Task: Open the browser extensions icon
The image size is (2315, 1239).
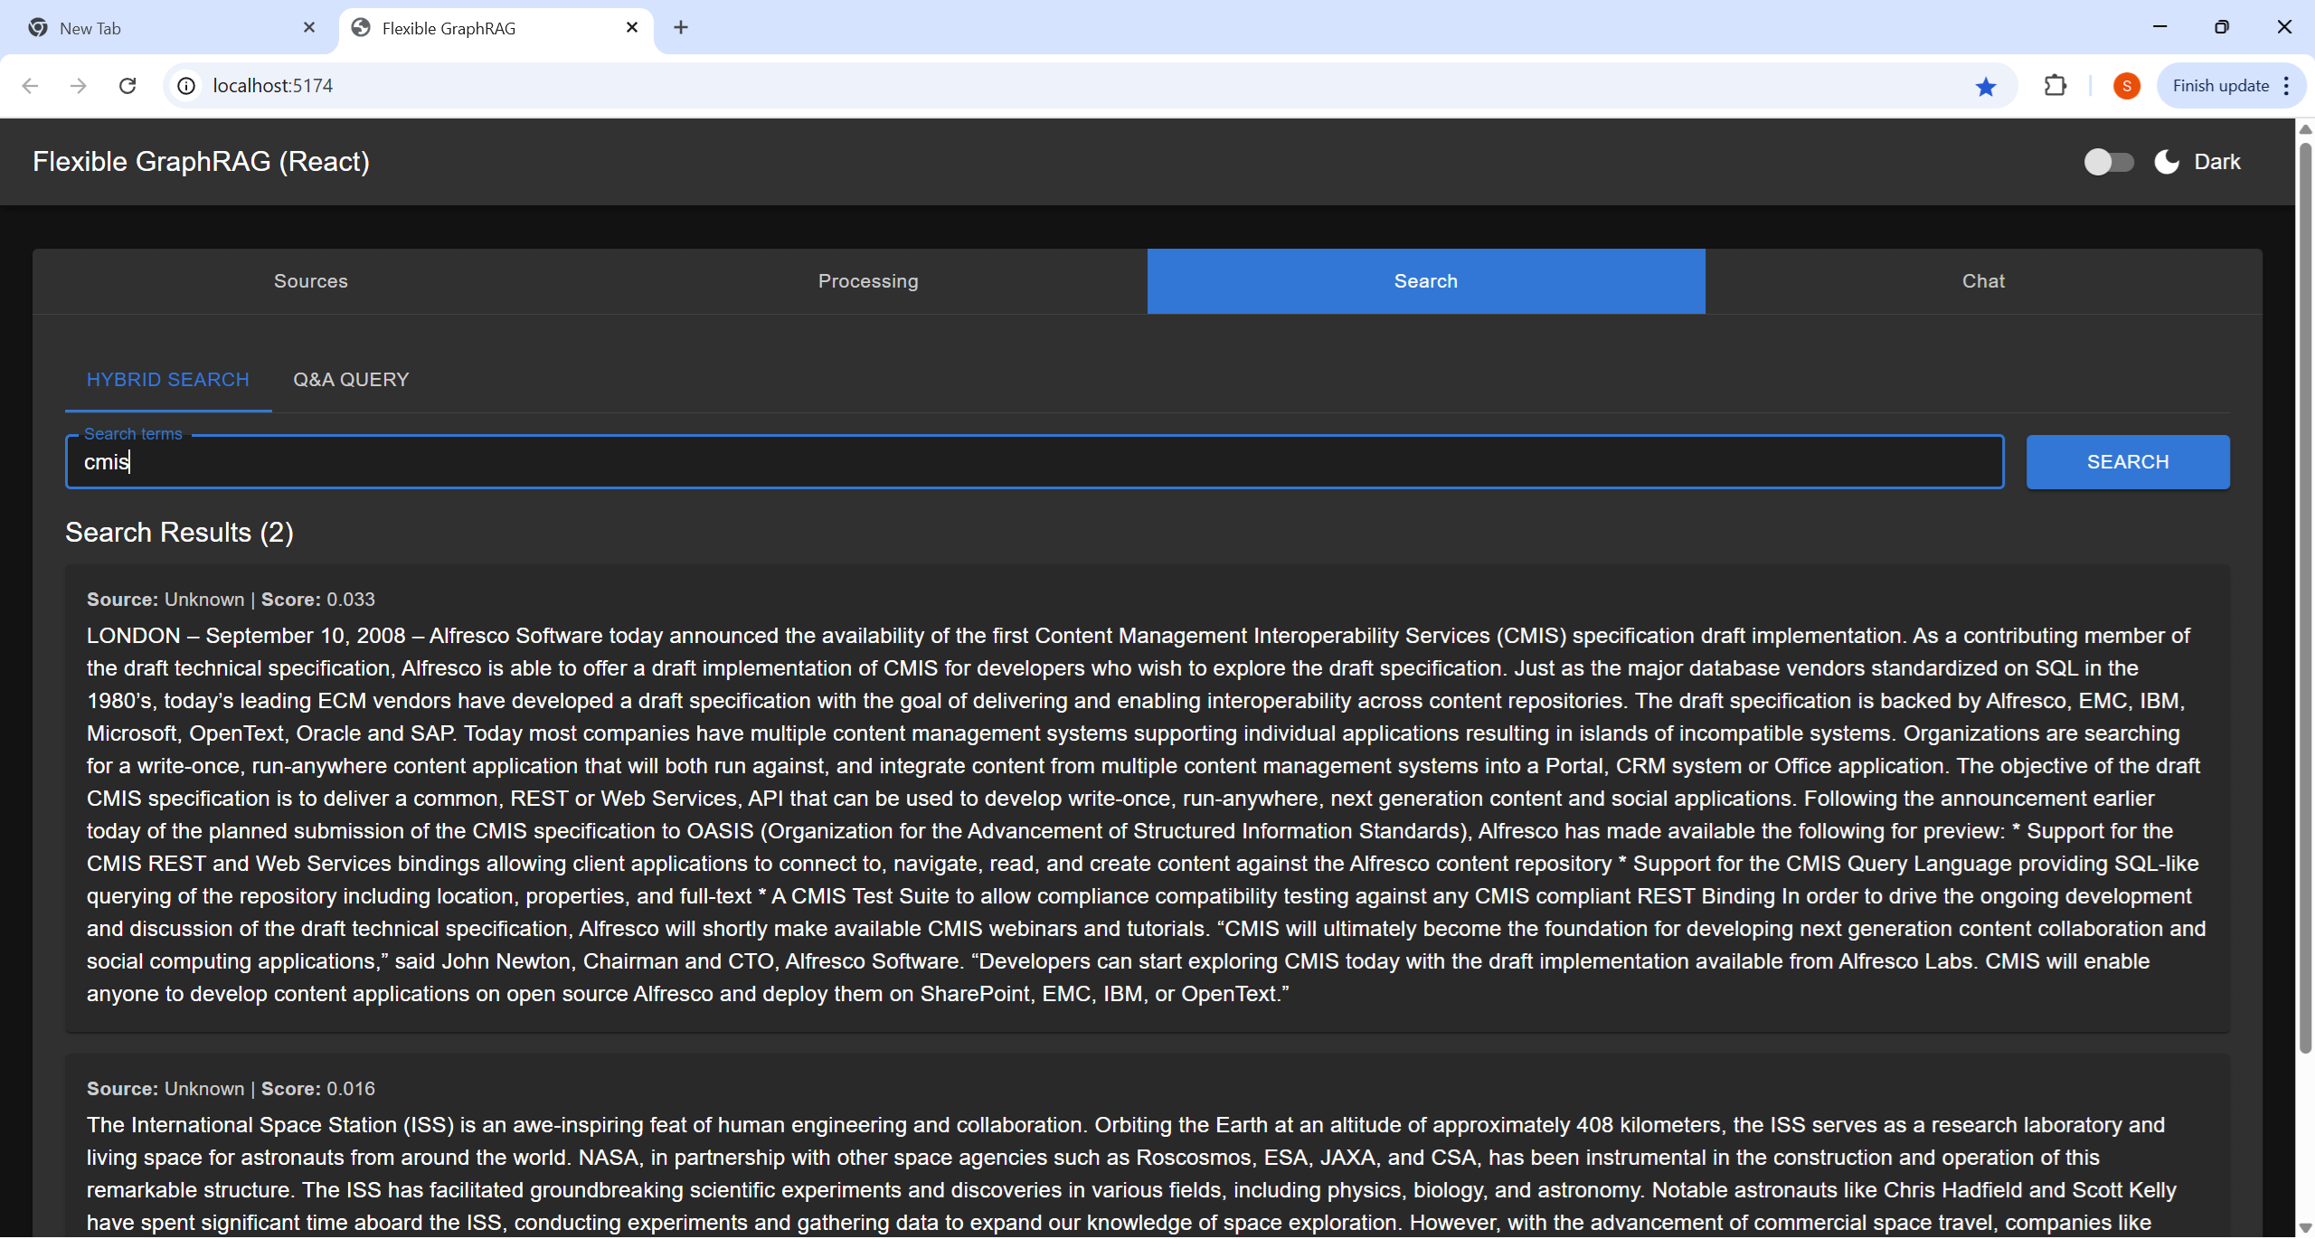Action: tap(2055, 85)
